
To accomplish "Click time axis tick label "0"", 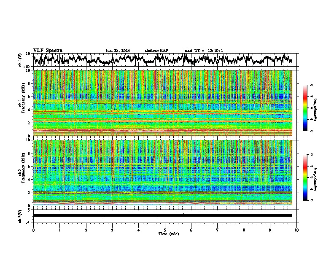I will pos(33,230).
